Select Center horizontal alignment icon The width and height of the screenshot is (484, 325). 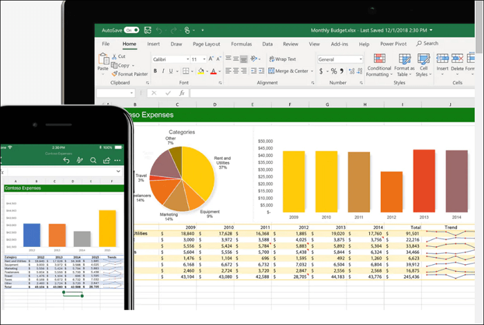coord(236,71)
